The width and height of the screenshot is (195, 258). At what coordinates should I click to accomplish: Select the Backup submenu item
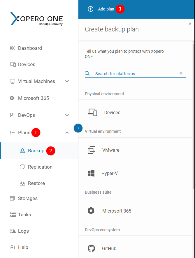pyautogui.click(x=39, y=151)
